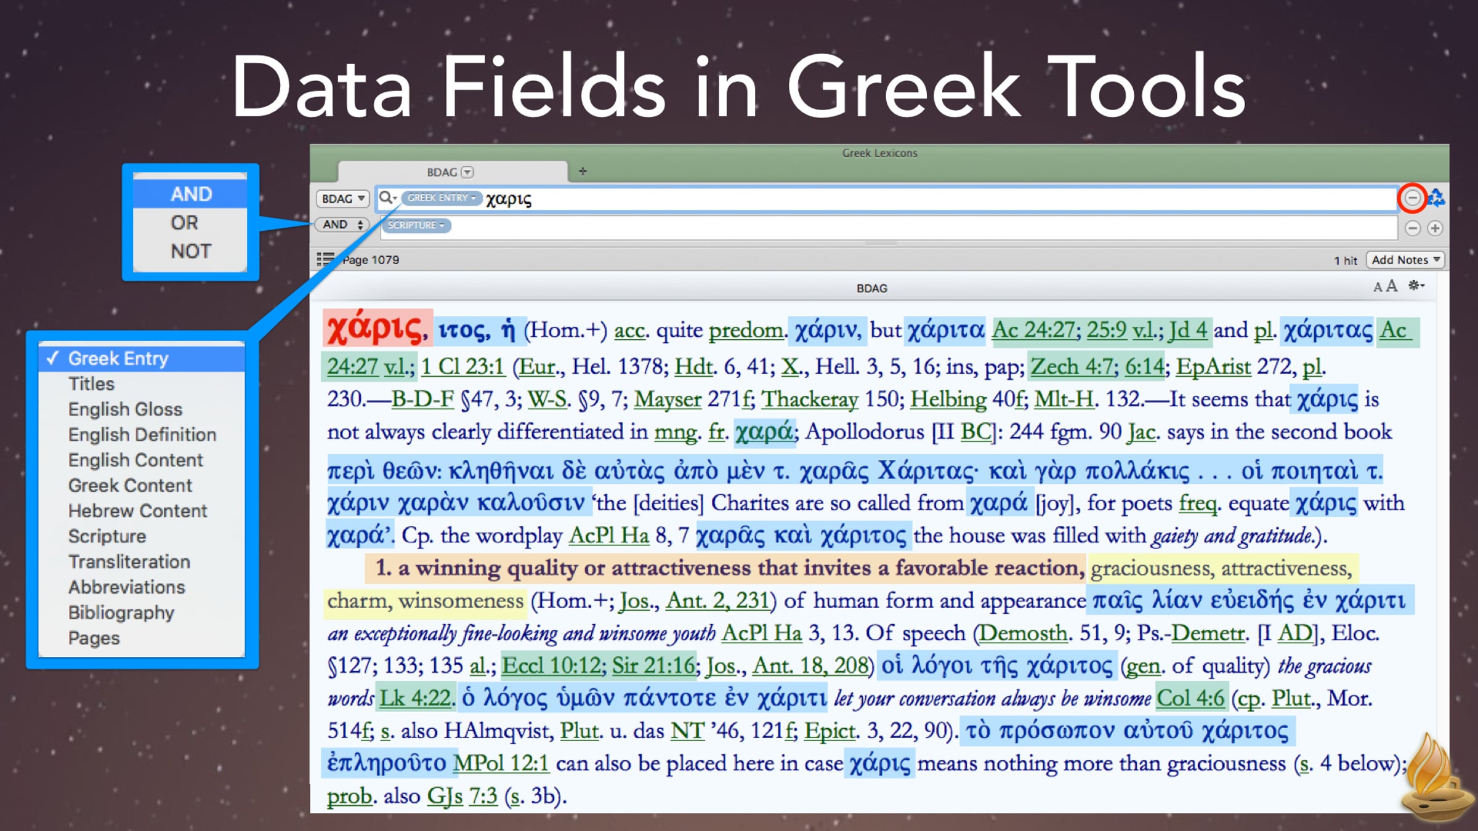Add a new tab with plus
This screenshot has width=1478, height=831.
[583, 172]
